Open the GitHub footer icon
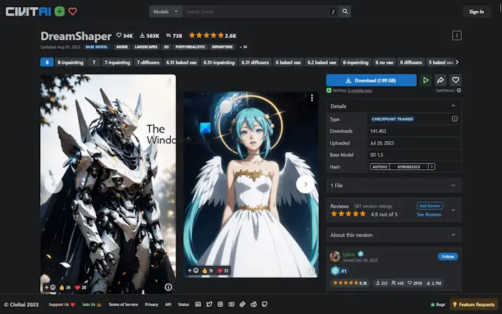The width and height of the screenshot is (502, 314). [265, 304]
